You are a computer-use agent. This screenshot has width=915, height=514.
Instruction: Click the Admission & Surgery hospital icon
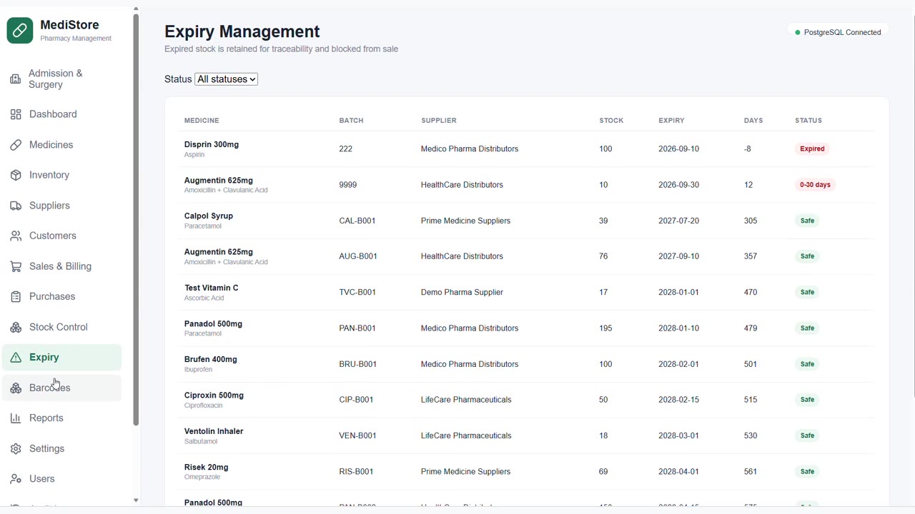tap(16, 79)
